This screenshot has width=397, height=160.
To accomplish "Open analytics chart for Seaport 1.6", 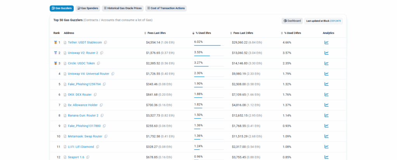I will (326, 157).
